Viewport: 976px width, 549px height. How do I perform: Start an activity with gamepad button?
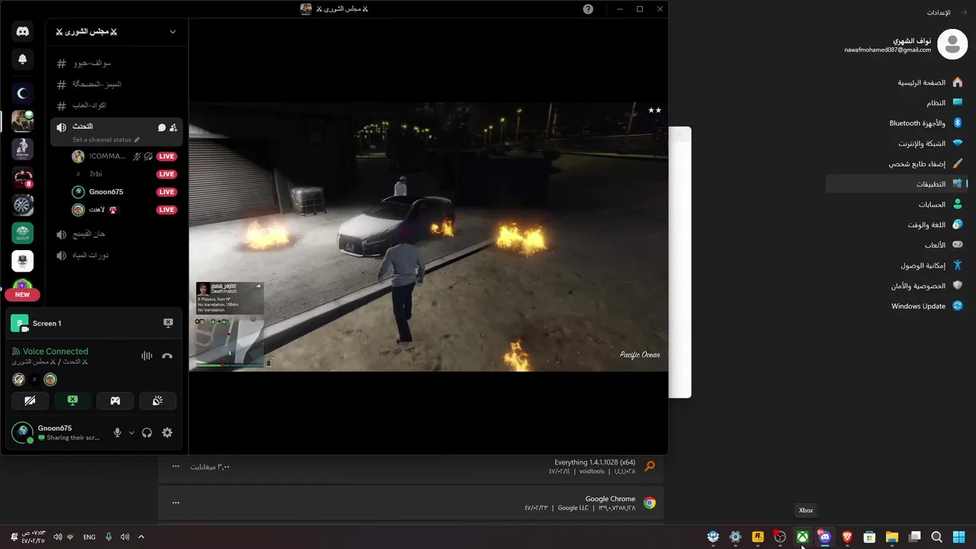(x=115, y=400)
